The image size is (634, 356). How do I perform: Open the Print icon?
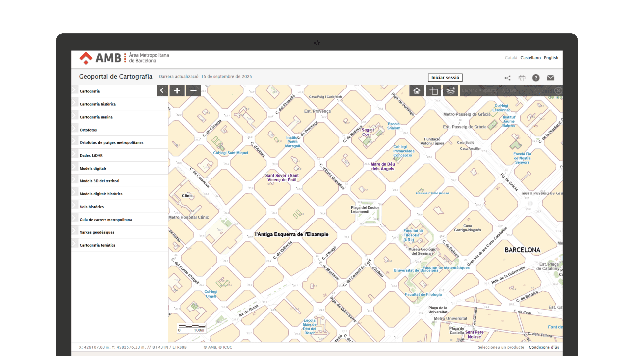click(522, 77)
